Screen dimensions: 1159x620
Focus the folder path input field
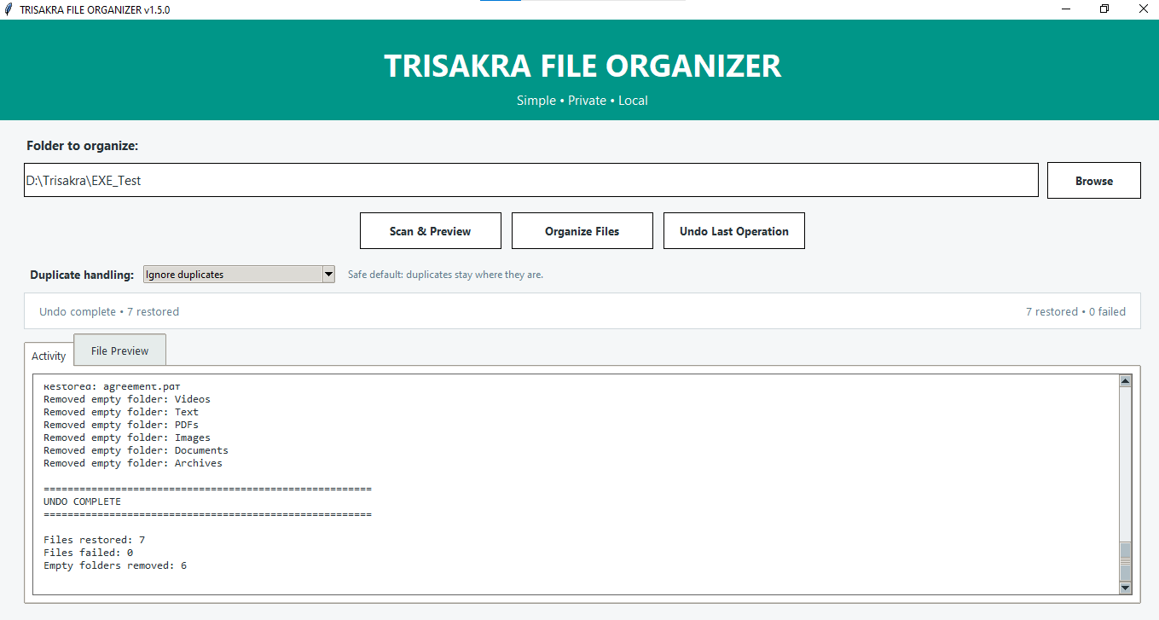(531, 181)
